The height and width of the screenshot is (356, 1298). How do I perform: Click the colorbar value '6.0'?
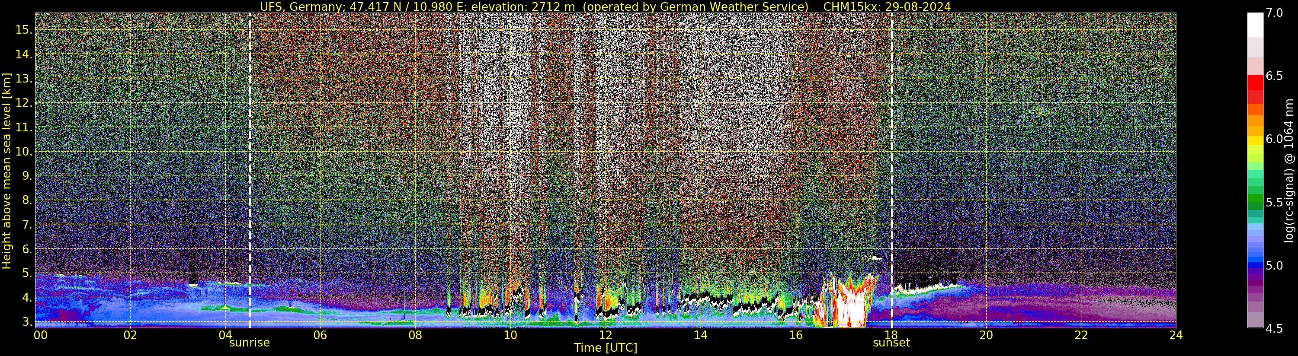pos(1274,139)
